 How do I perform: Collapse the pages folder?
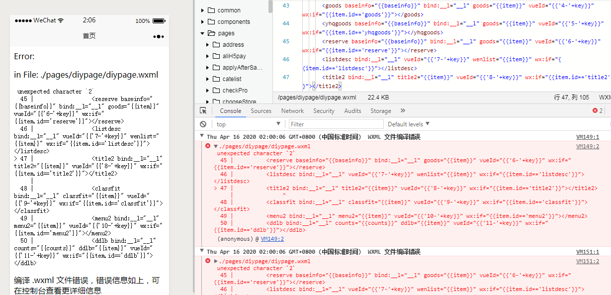(x=202, y=33)
